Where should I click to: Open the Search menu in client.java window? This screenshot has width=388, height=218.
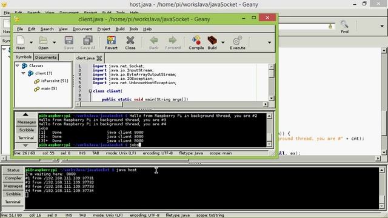click(47, 29)
